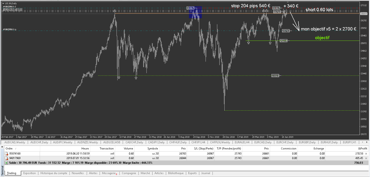Open the EURJPY,H1 chart tab
The image size is (370, 177).
click(x=349, y=142)
